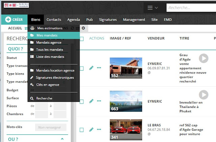Open thumbnail image of listing 663

point(126,101)
